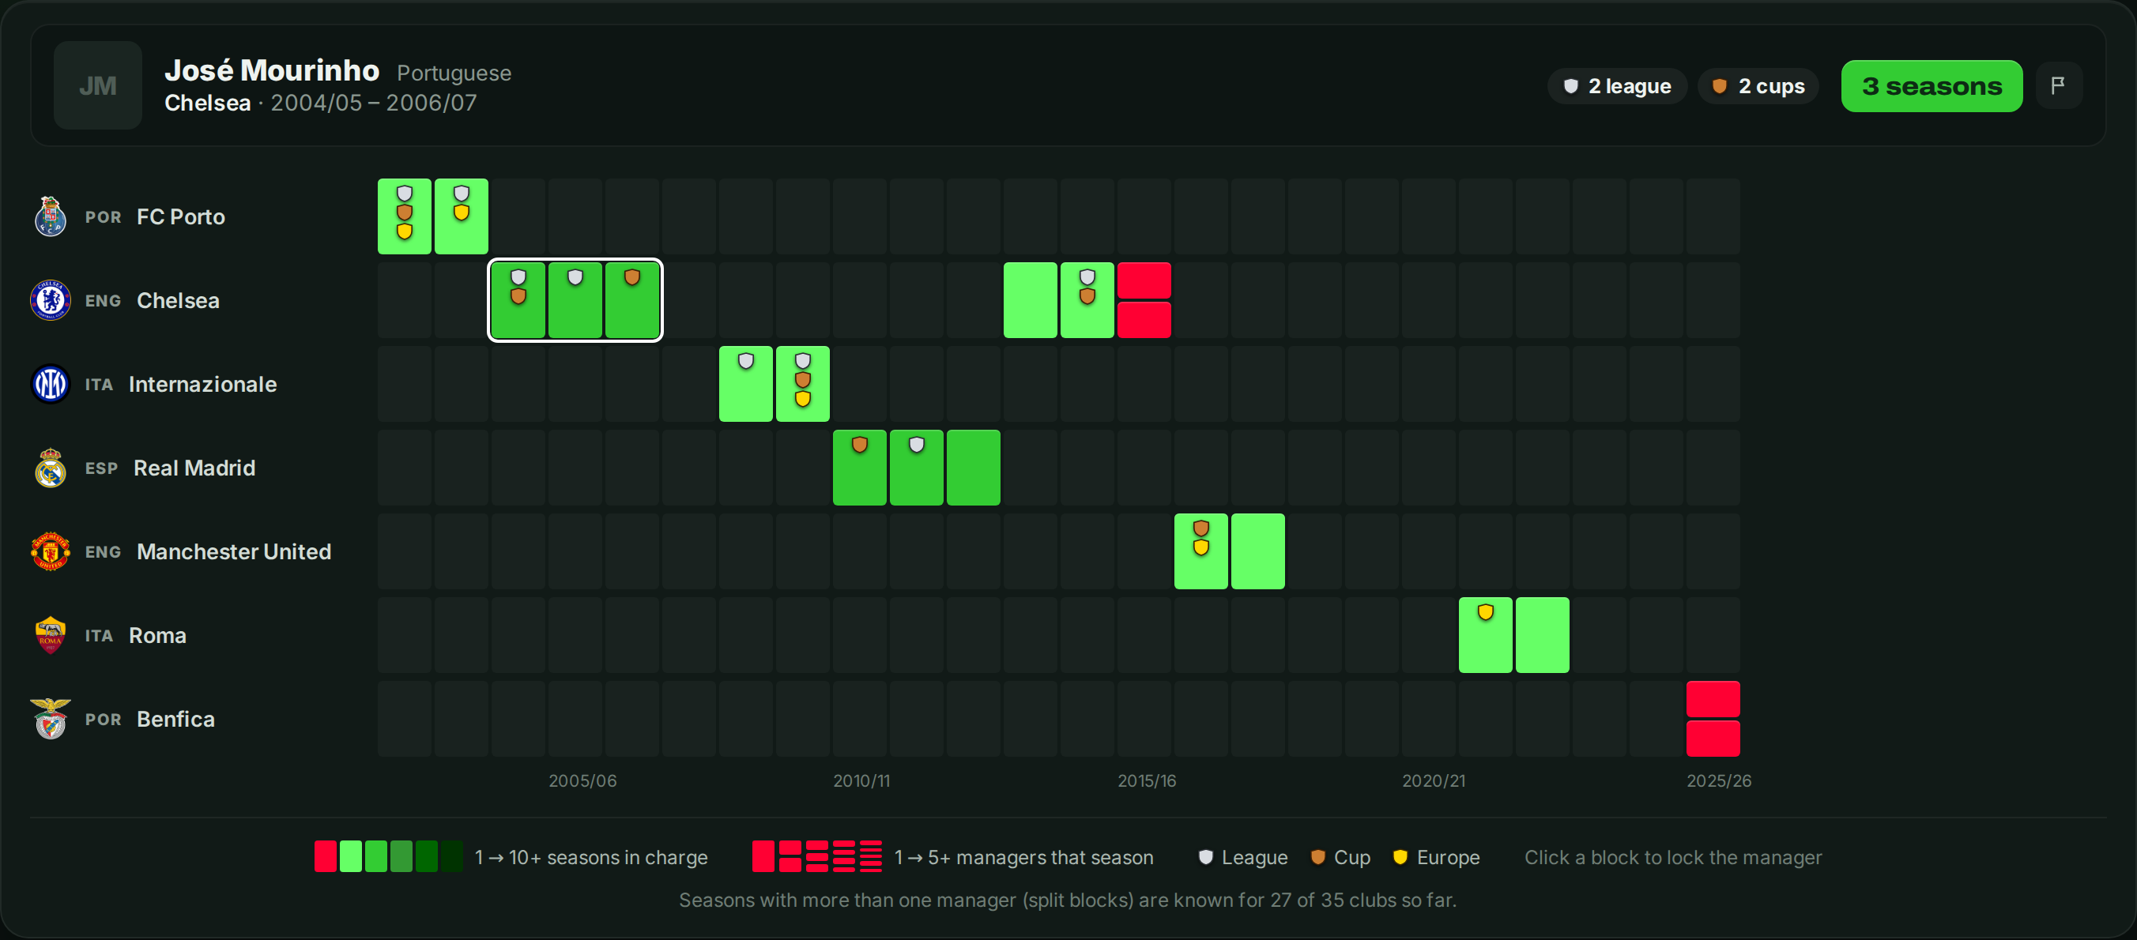This screenshot has height=940, width=2137.
Task: Click the green 3 seasons button
Action: (x=1932, y=86)
